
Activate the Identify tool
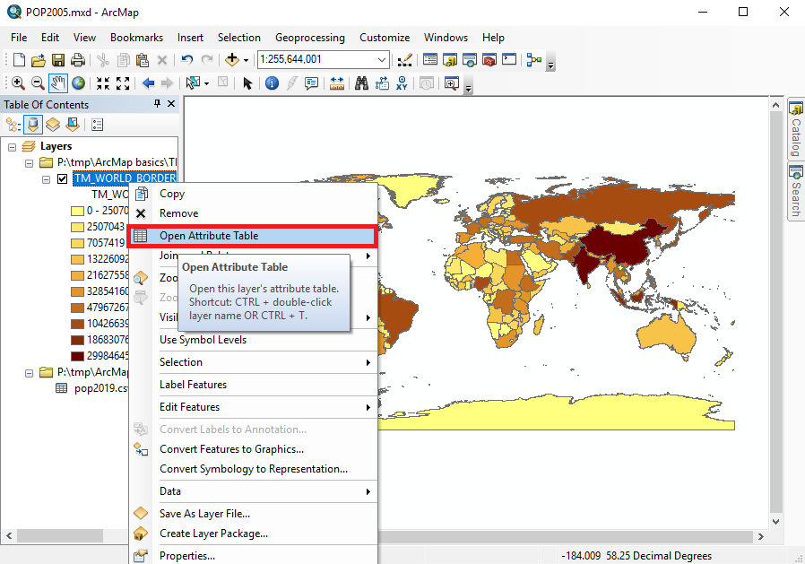pos(271,83)
